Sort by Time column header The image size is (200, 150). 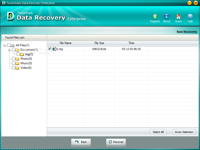pyautogui.click(x=131, y=43)
